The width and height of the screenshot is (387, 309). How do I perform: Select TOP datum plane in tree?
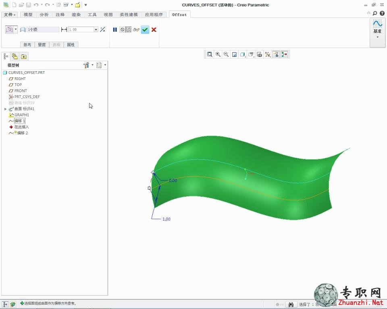(x=18, y=84)
